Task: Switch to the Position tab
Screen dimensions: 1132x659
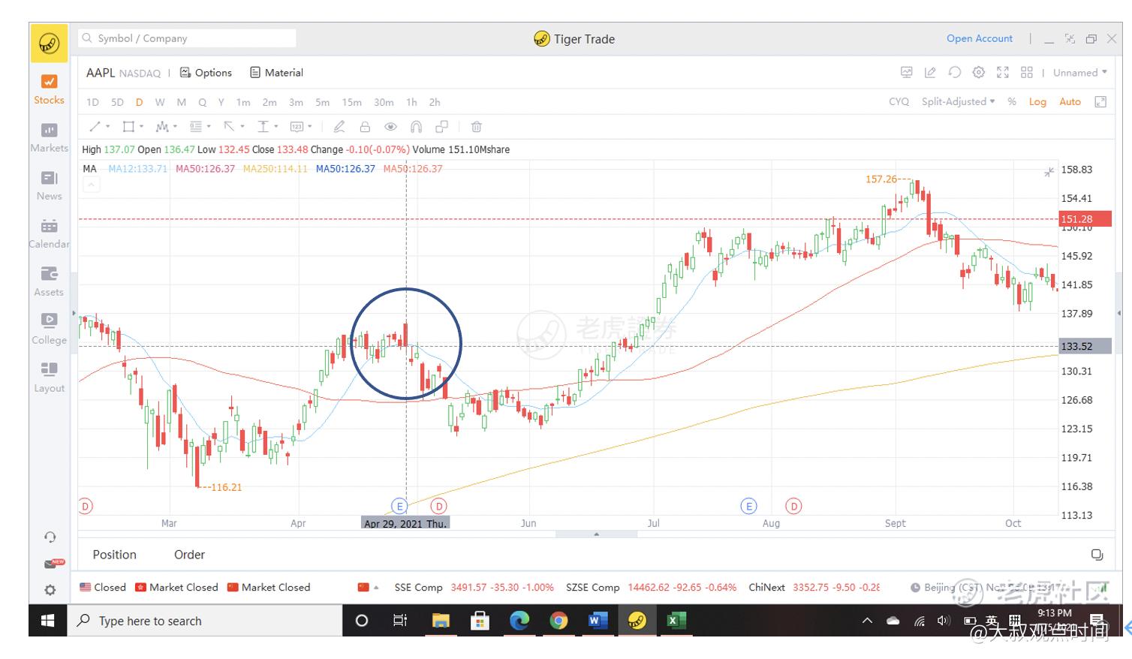Action: (115, 555)
